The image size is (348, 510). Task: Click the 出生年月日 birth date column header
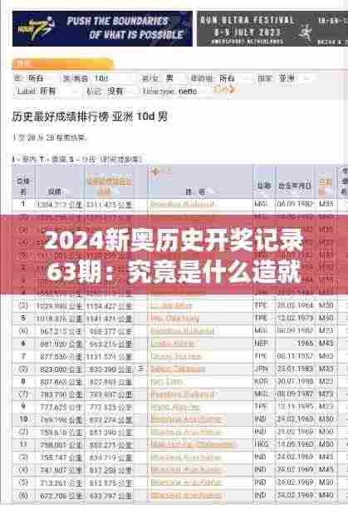click(x=295, y=186)
